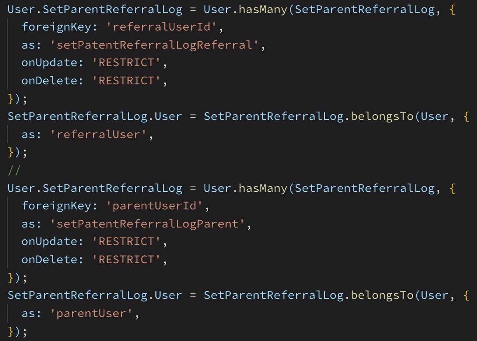Click the '//' comment line
This screenshot has width=477, height=341.
tap(14, 170)
